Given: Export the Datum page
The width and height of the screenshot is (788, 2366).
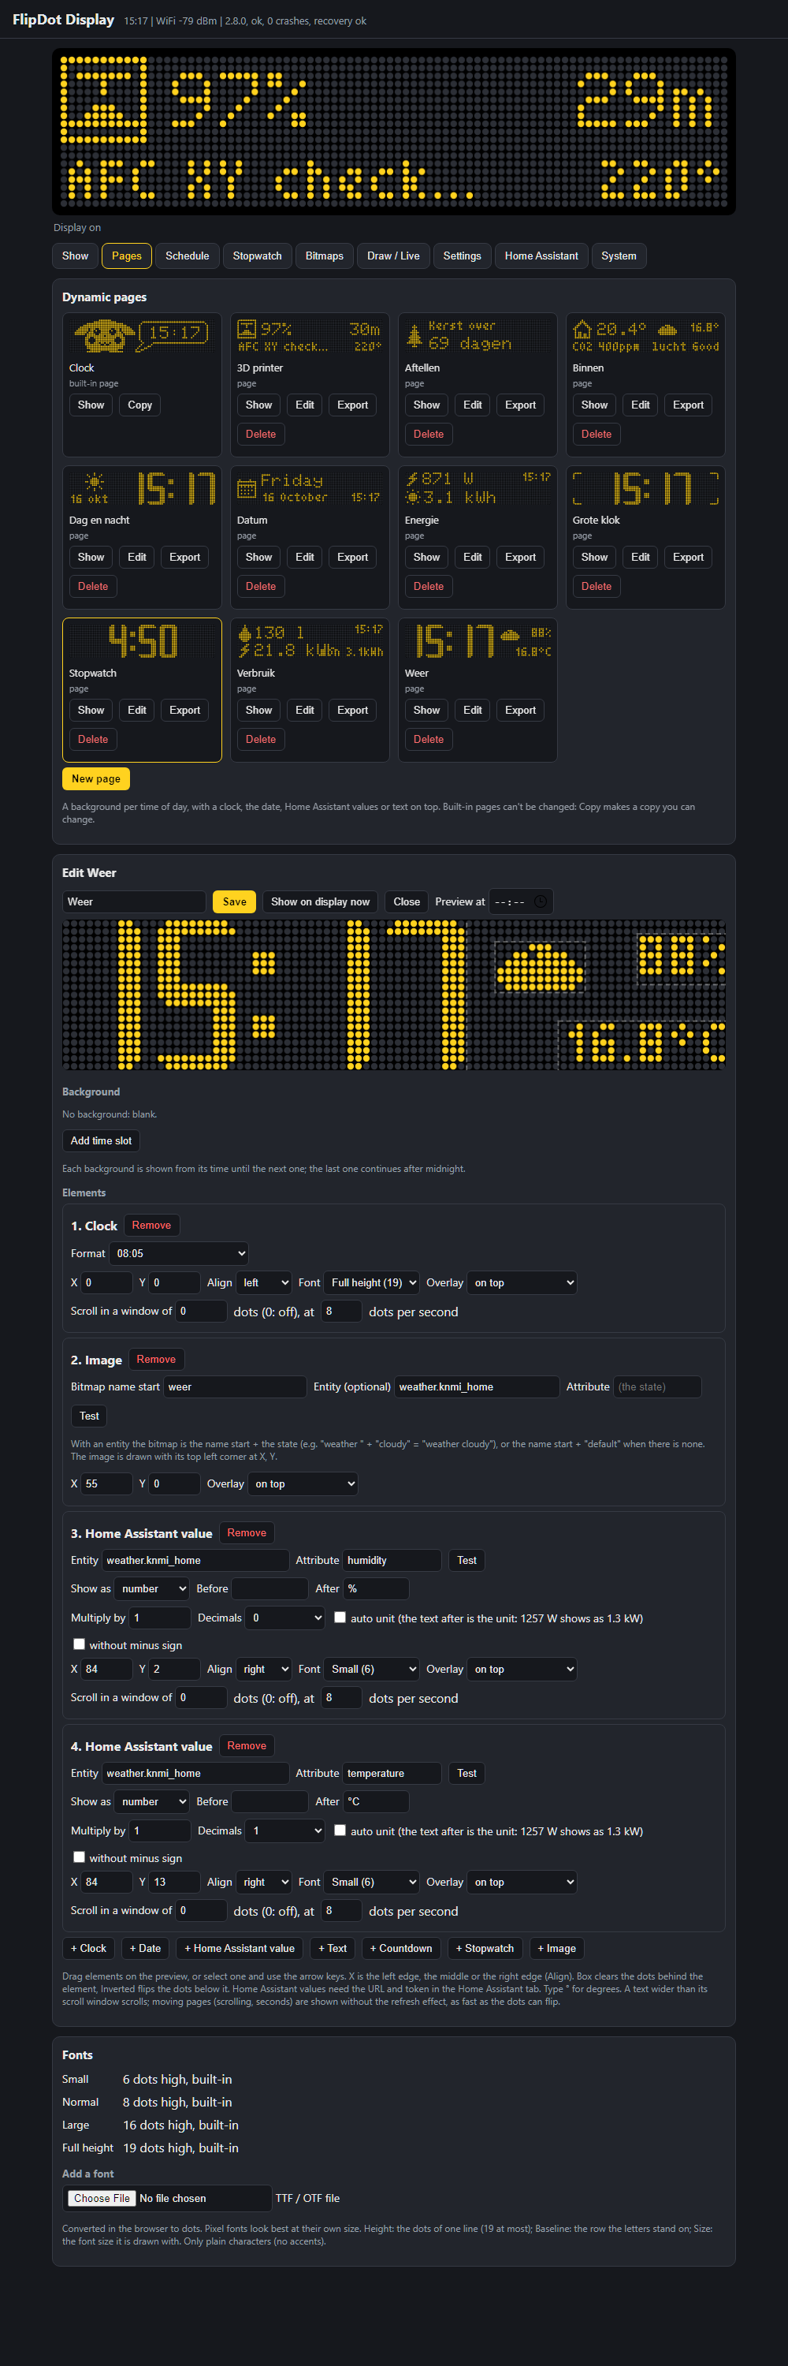Looking at the screenshot, I should 352,558.
